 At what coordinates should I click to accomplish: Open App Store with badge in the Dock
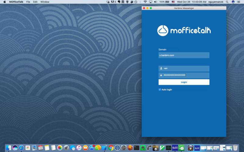click(92, 148)
